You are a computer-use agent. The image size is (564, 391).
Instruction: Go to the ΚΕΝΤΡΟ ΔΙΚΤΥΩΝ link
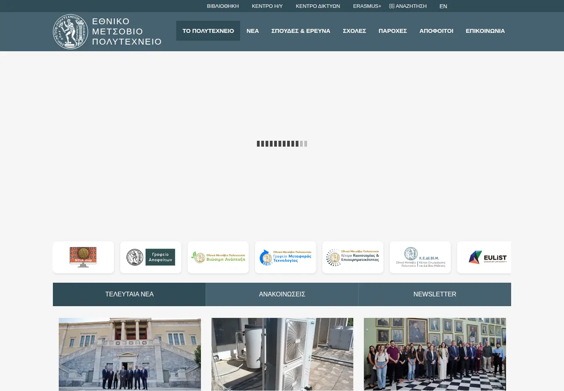coord(318,6)
